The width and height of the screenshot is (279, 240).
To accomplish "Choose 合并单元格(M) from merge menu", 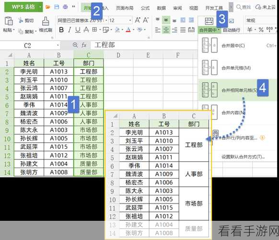I will coord(238,68).
